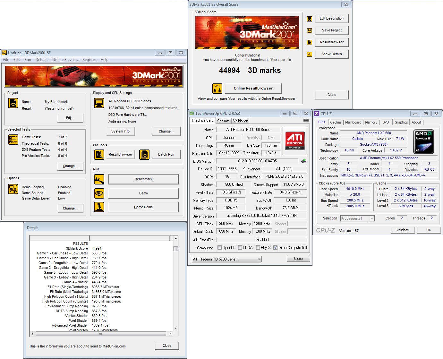This screenshot has width=443, height=359.
Task: Click the Online ResultBrowser button
Action: 253,89
